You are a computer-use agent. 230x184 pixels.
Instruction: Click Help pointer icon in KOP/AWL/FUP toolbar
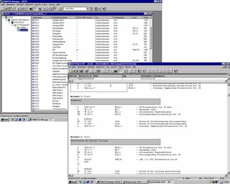click(176, 71)
